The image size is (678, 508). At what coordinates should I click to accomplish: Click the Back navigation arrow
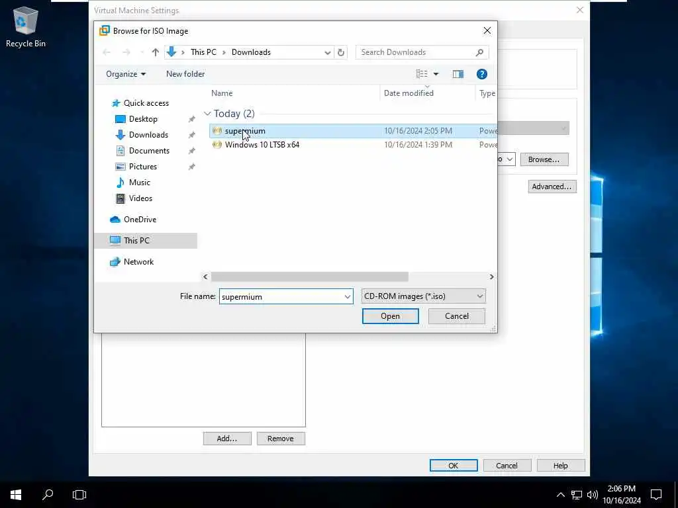coord(107,52)
